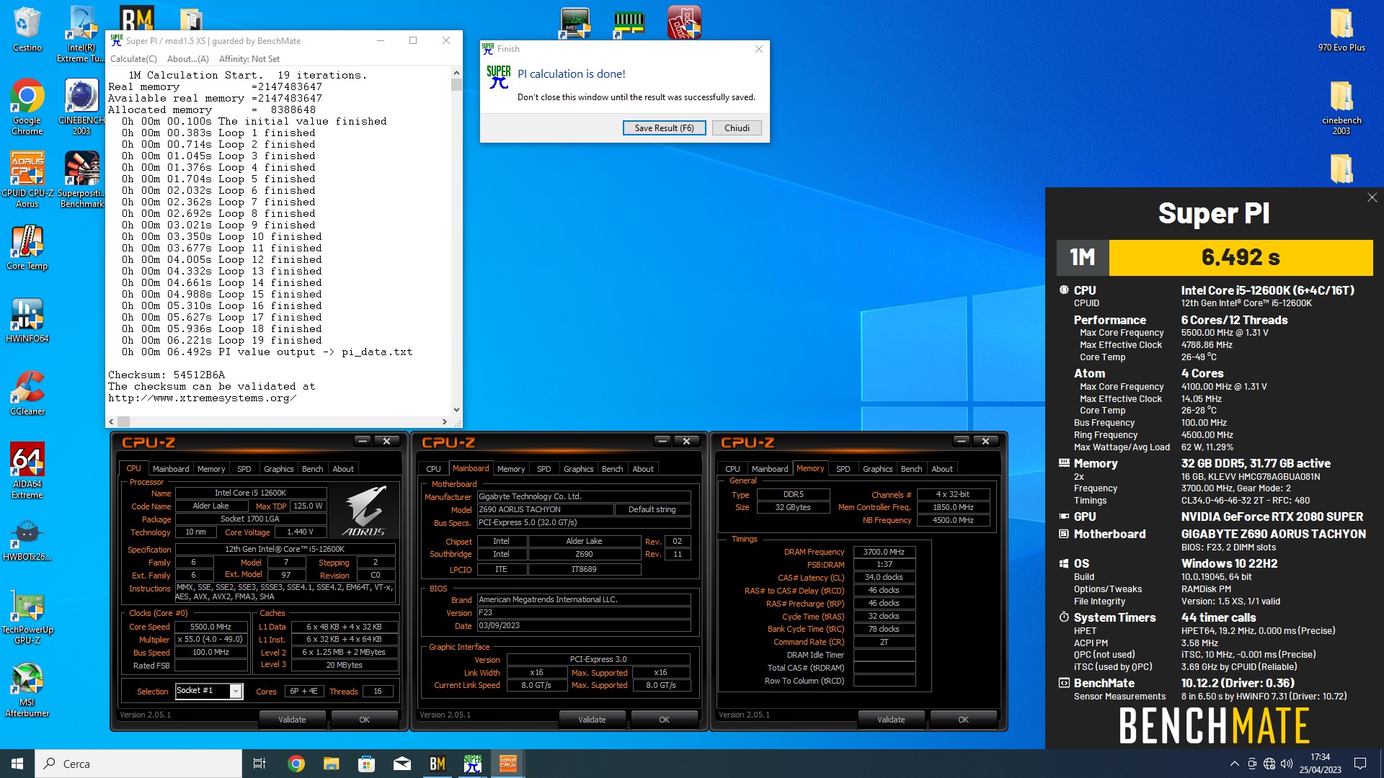Open Task View in the taskbar
The image size is (1384, 778).
point(259,764)
